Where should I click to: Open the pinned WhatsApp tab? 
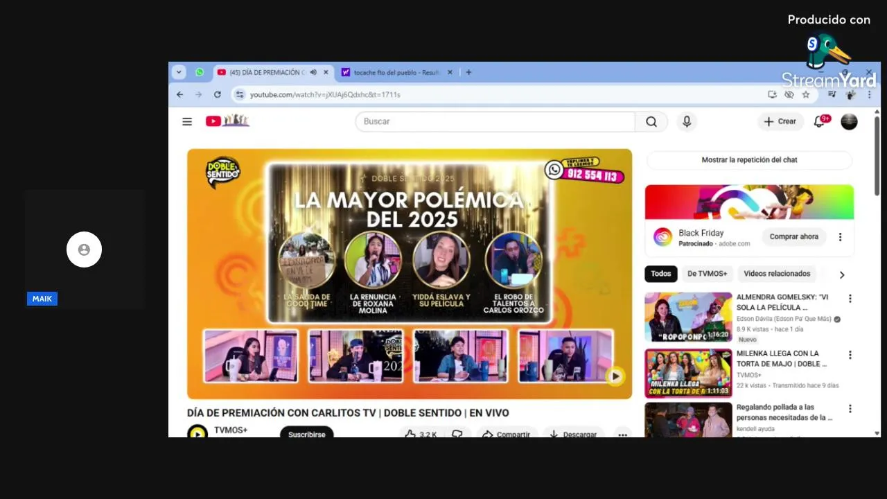pos(200,72)
